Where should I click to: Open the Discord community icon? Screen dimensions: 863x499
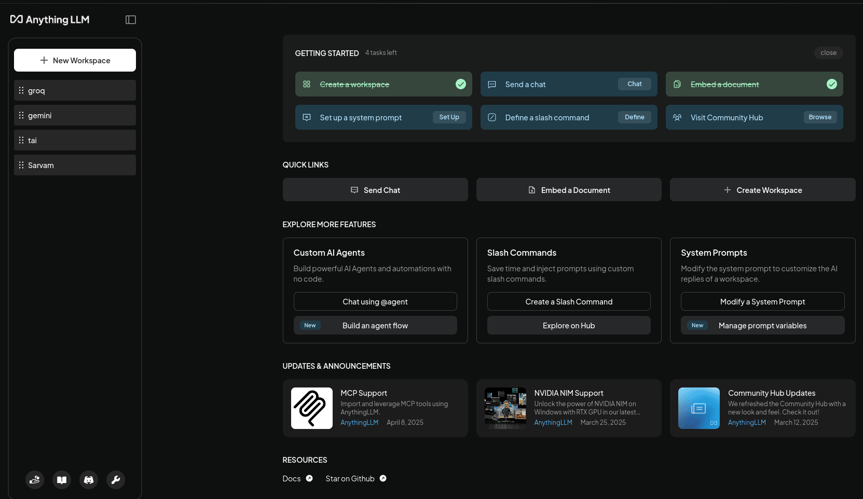pyautogui.click(x=89, y=480)
